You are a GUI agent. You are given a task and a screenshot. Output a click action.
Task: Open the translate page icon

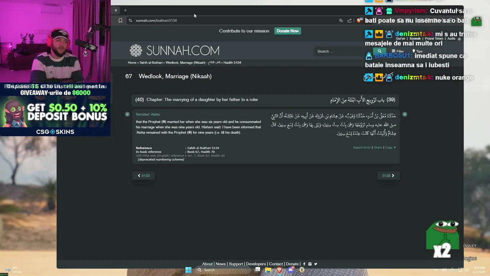[x=341, y=21]
